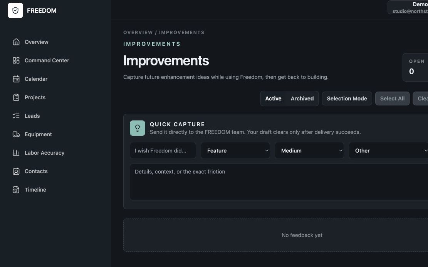Viewport: 428px width, 267px height.
Task: Click the Command Center grid icon
Action: coord(16,60)
